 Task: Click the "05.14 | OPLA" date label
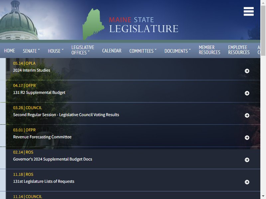coord(24,63)
